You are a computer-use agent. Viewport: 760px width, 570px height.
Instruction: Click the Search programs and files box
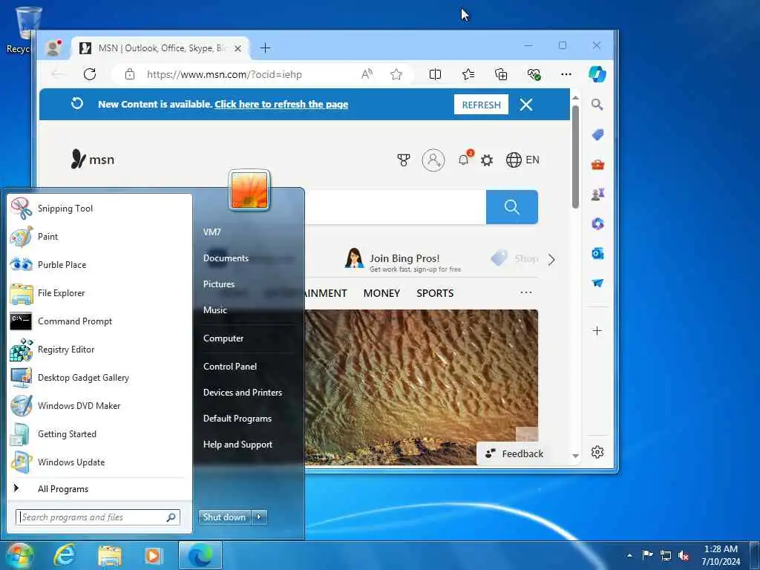point(98,517)
